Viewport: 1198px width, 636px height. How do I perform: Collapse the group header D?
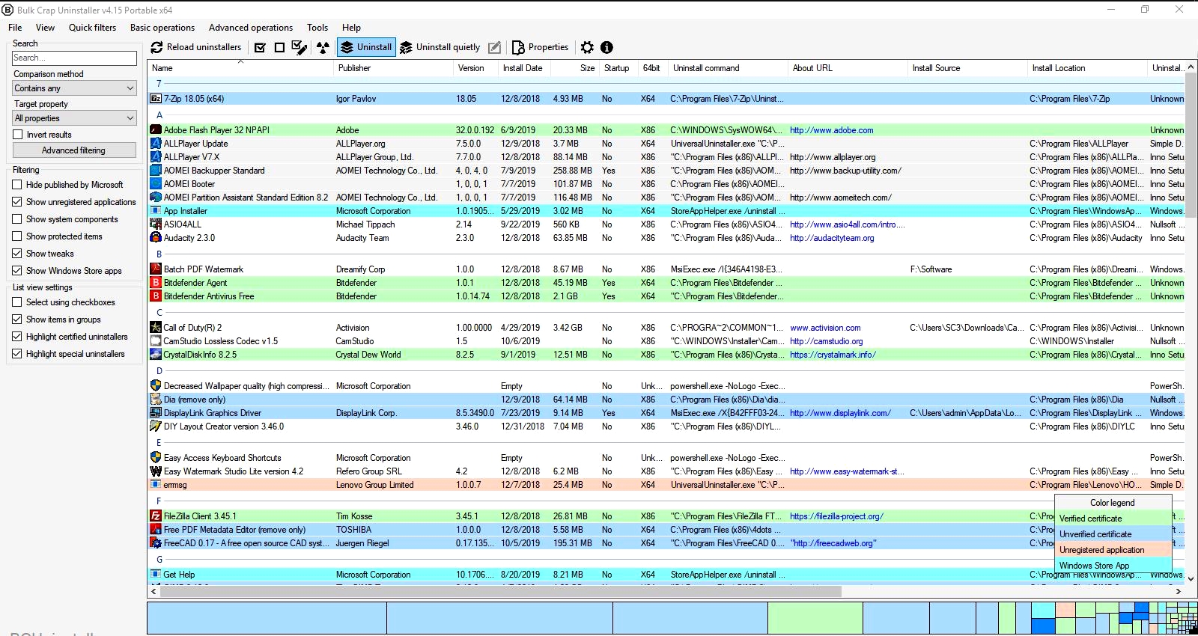click(x=159, y=371)
